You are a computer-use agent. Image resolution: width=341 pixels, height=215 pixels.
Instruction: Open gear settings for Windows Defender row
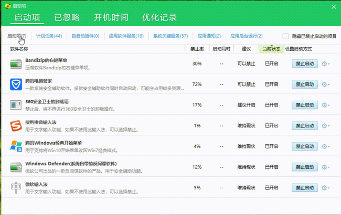coord(326,167)
